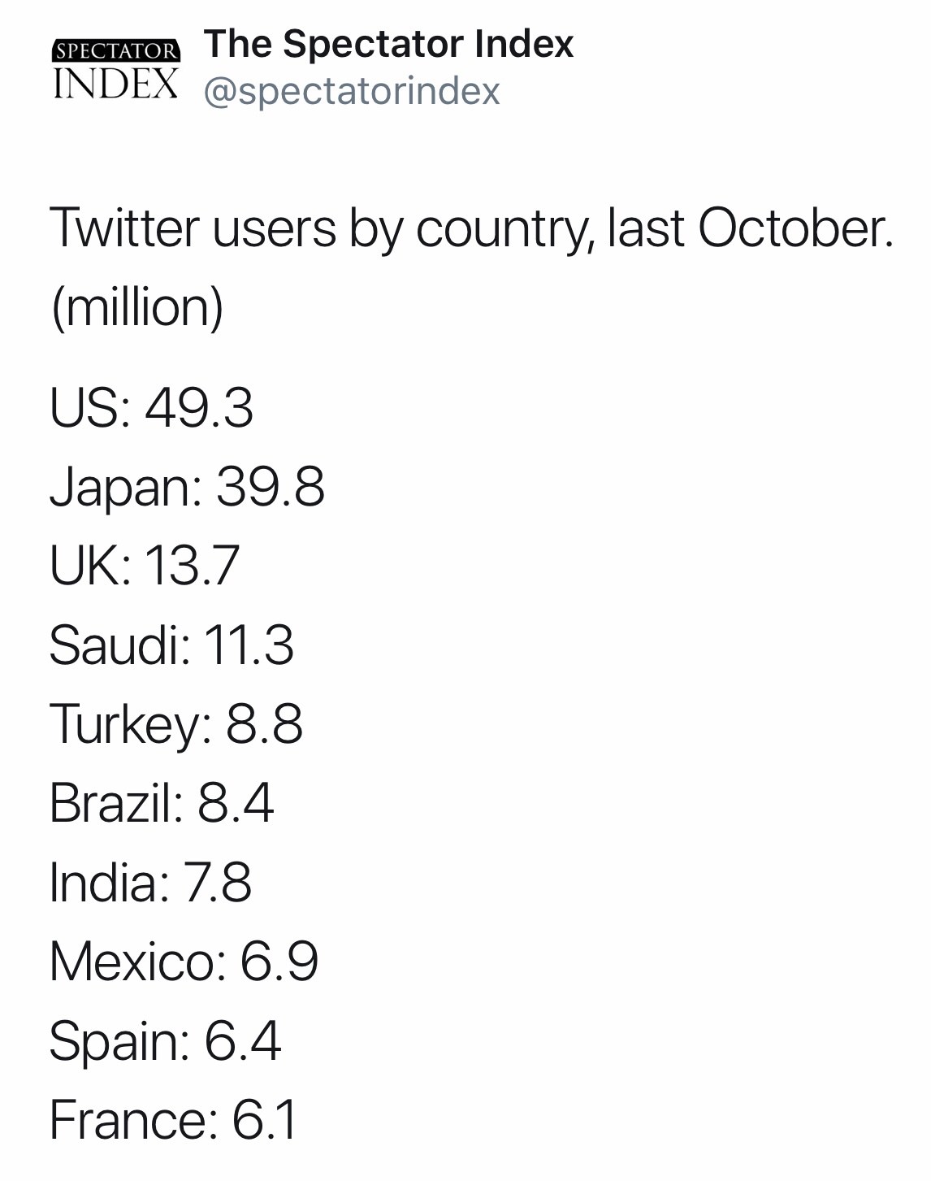
Task: Click the large INDEX wordmark in the logo
Action: 116,83
